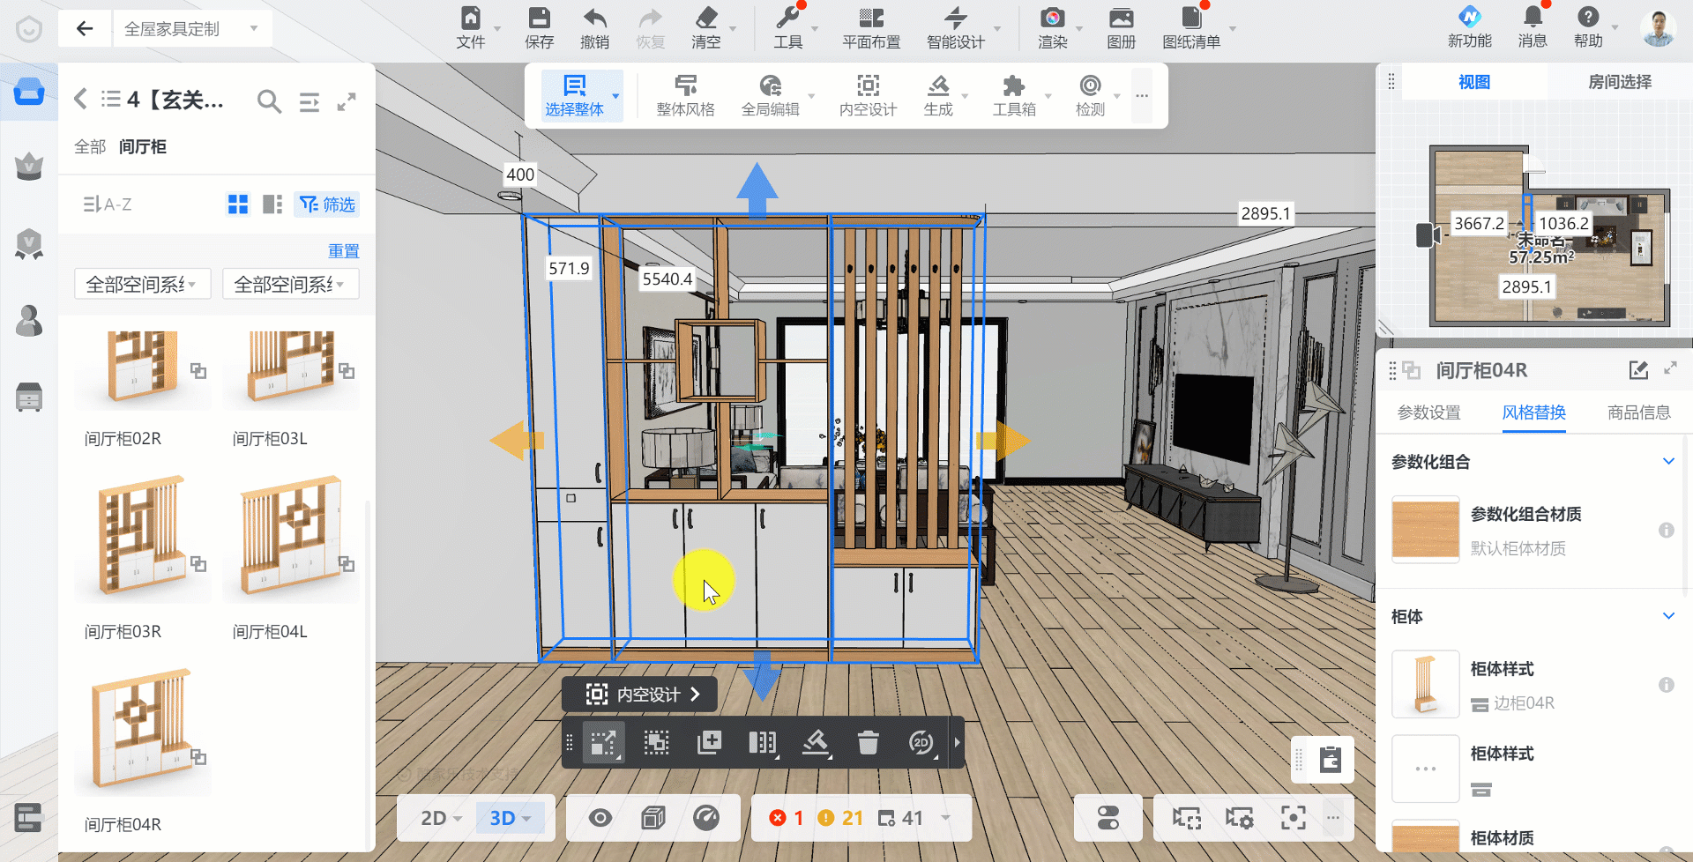
Task: Collapse the 参数化组合 section
Action: [x=1667, y=461]
